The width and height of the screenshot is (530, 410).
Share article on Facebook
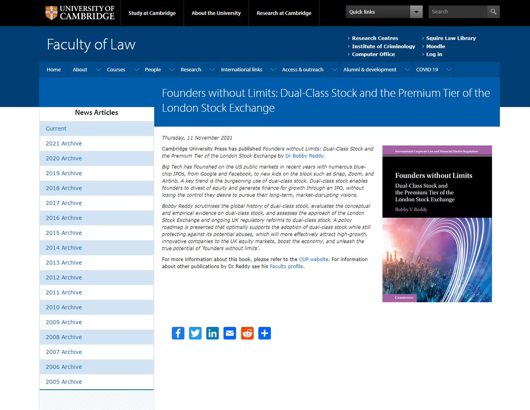(x=178, y=333)
